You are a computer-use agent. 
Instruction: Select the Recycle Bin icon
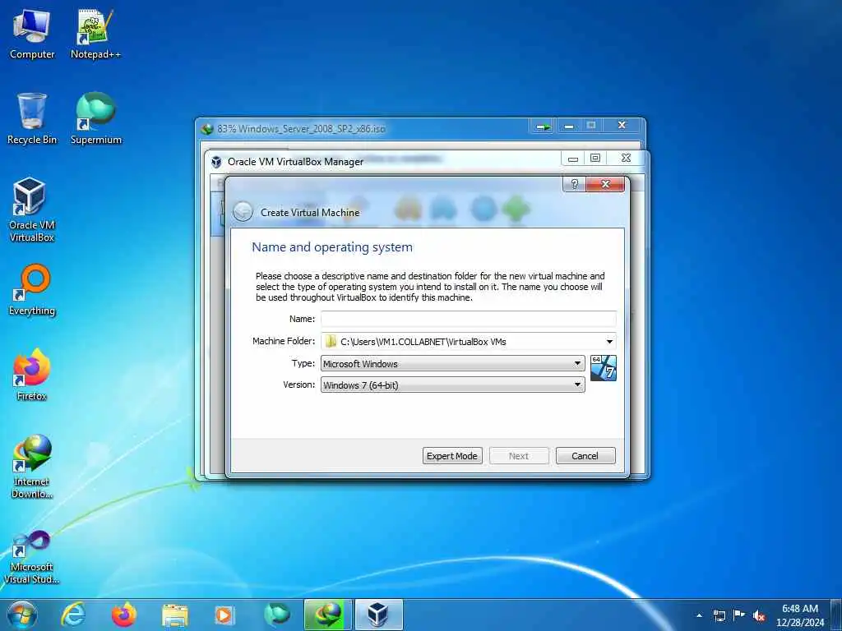click(x=32, y=118)
